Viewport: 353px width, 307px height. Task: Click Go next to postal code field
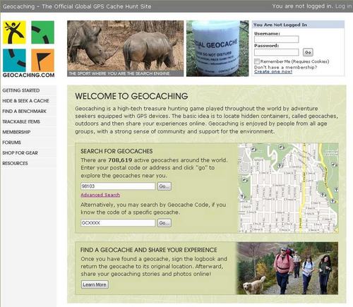point(164,186)
